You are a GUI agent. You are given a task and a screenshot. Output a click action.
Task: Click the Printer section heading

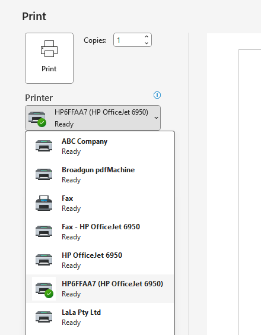(x=39, y=98)
